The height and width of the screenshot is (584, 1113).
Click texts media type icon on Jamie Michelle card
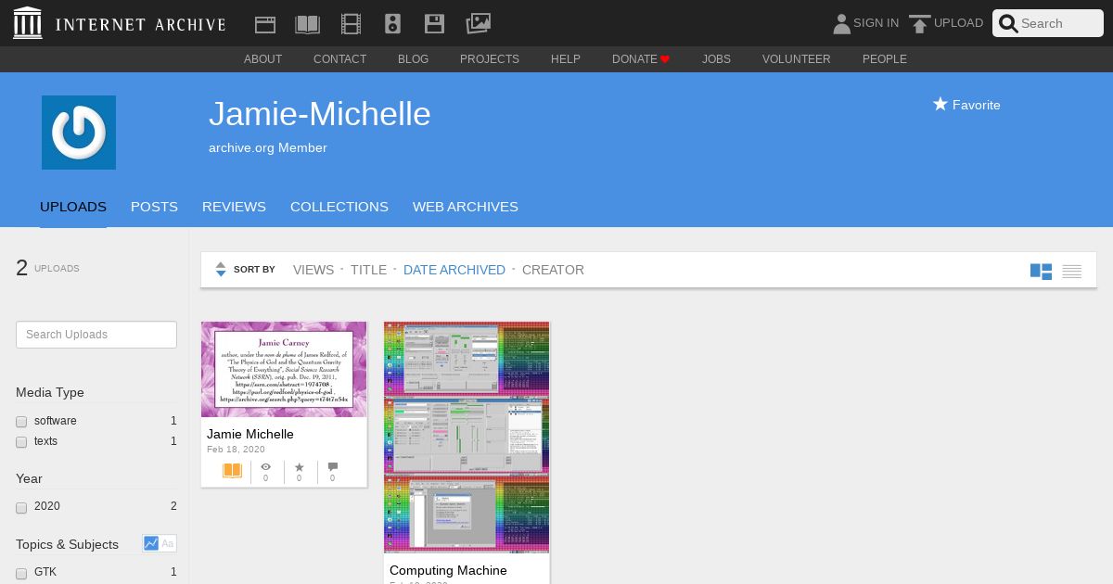tap(232, 471)
